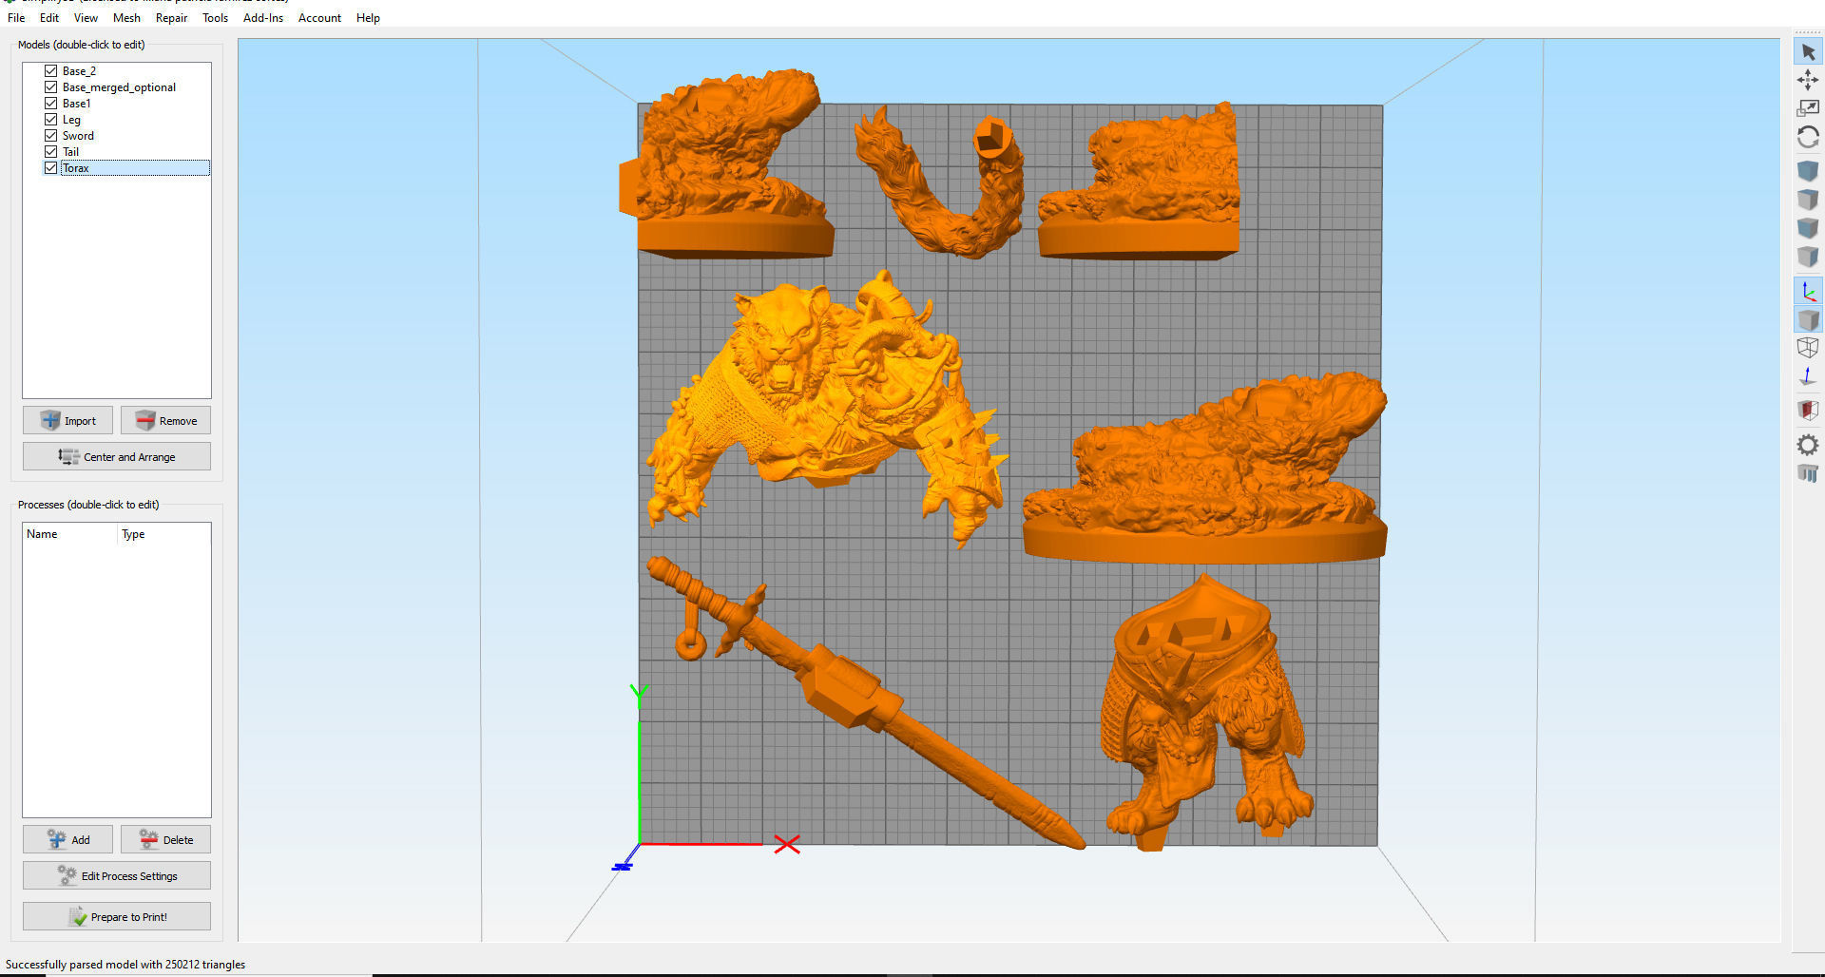The image size is (1825, 977).
Task: Click the Import model button
Action: (x=67, y=420)
